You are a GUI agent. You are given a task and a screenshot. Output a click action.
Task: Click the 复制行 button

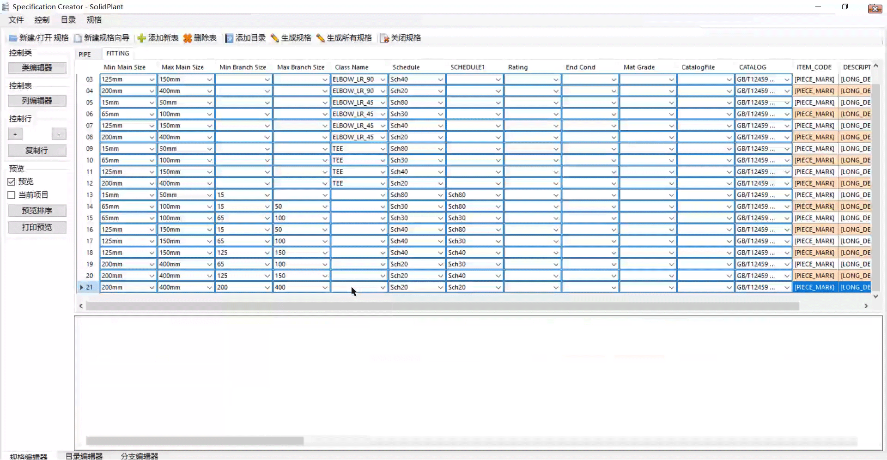pyautogui.click(x=37, y=151)
